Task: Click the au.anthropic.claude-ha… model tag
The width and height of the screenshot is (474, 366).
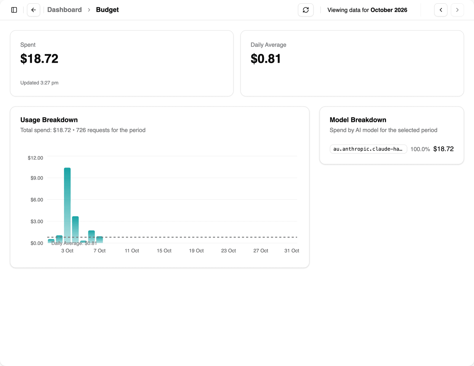Action: (368, 149)
